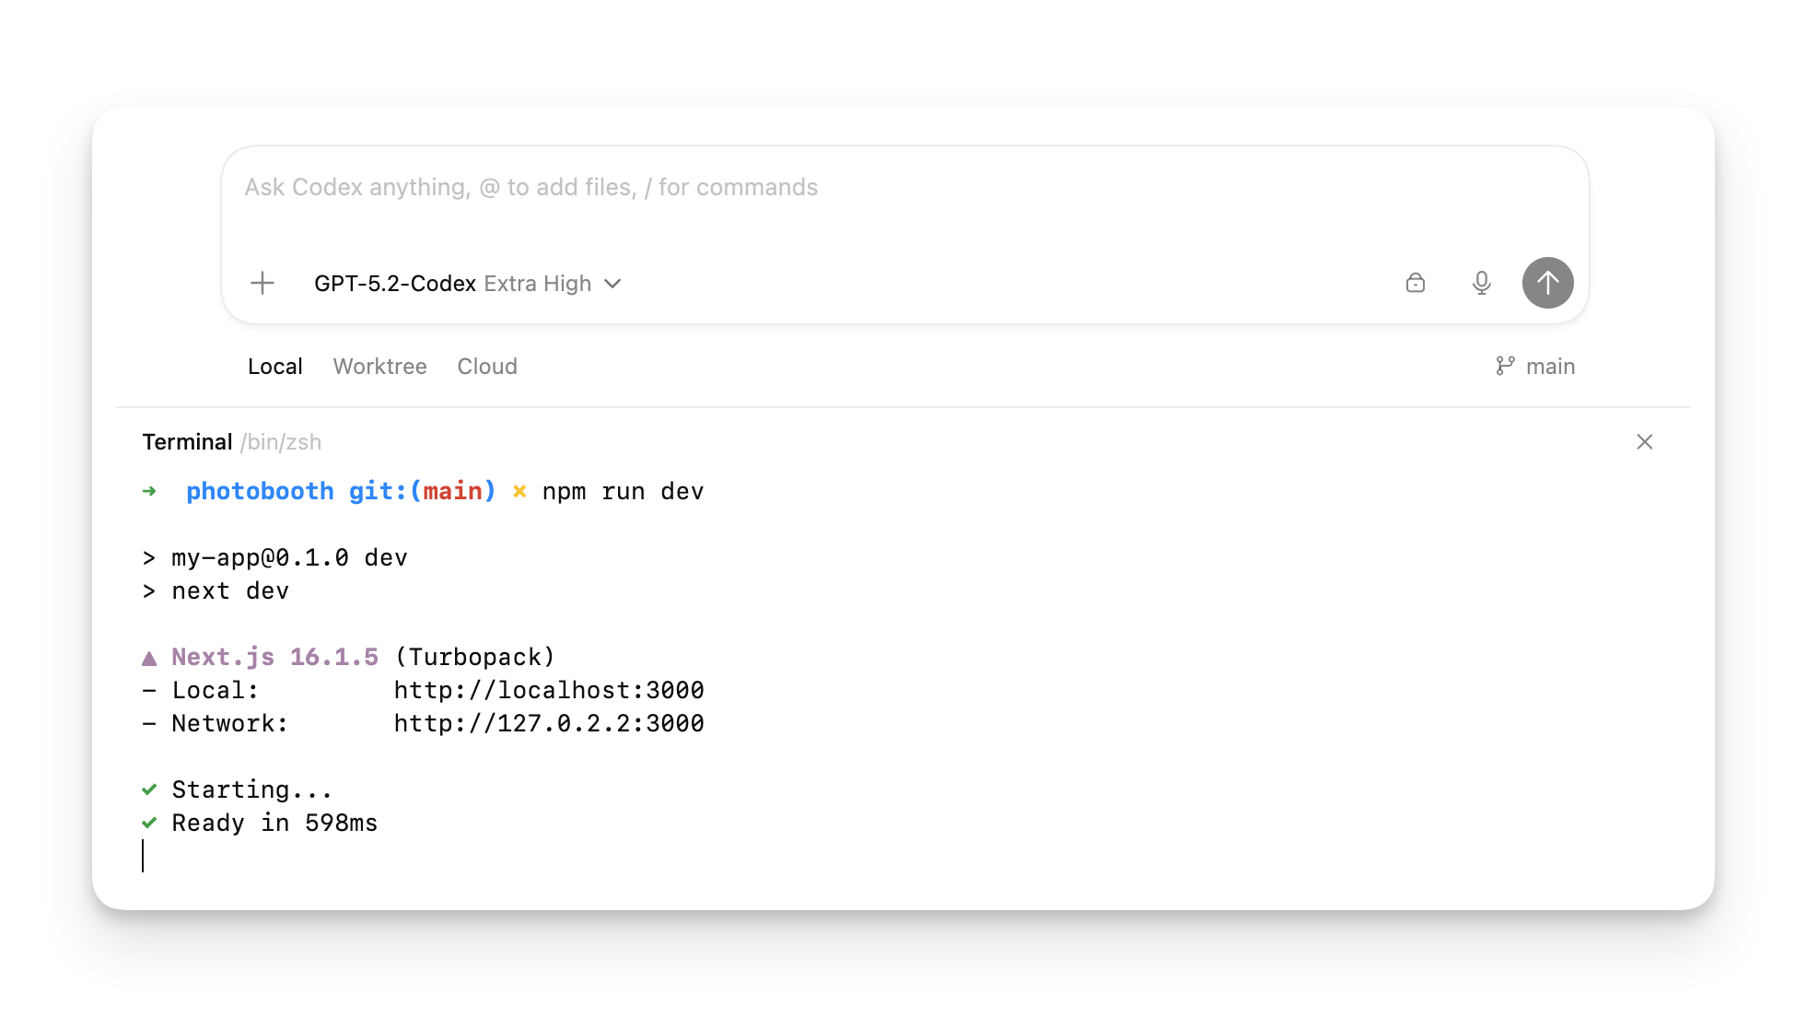Select the Local tab

click(274, 366)
